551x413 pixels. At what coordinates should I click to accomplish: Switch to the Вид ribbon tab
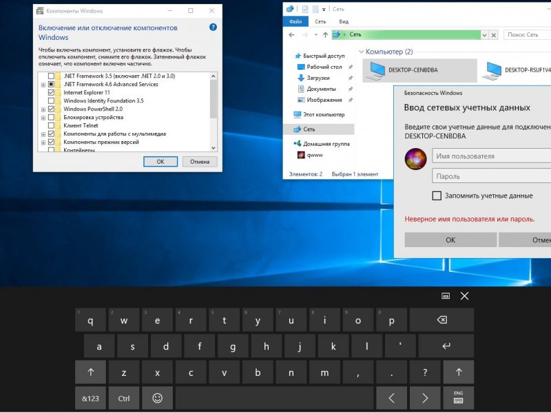tap(344, 21)
